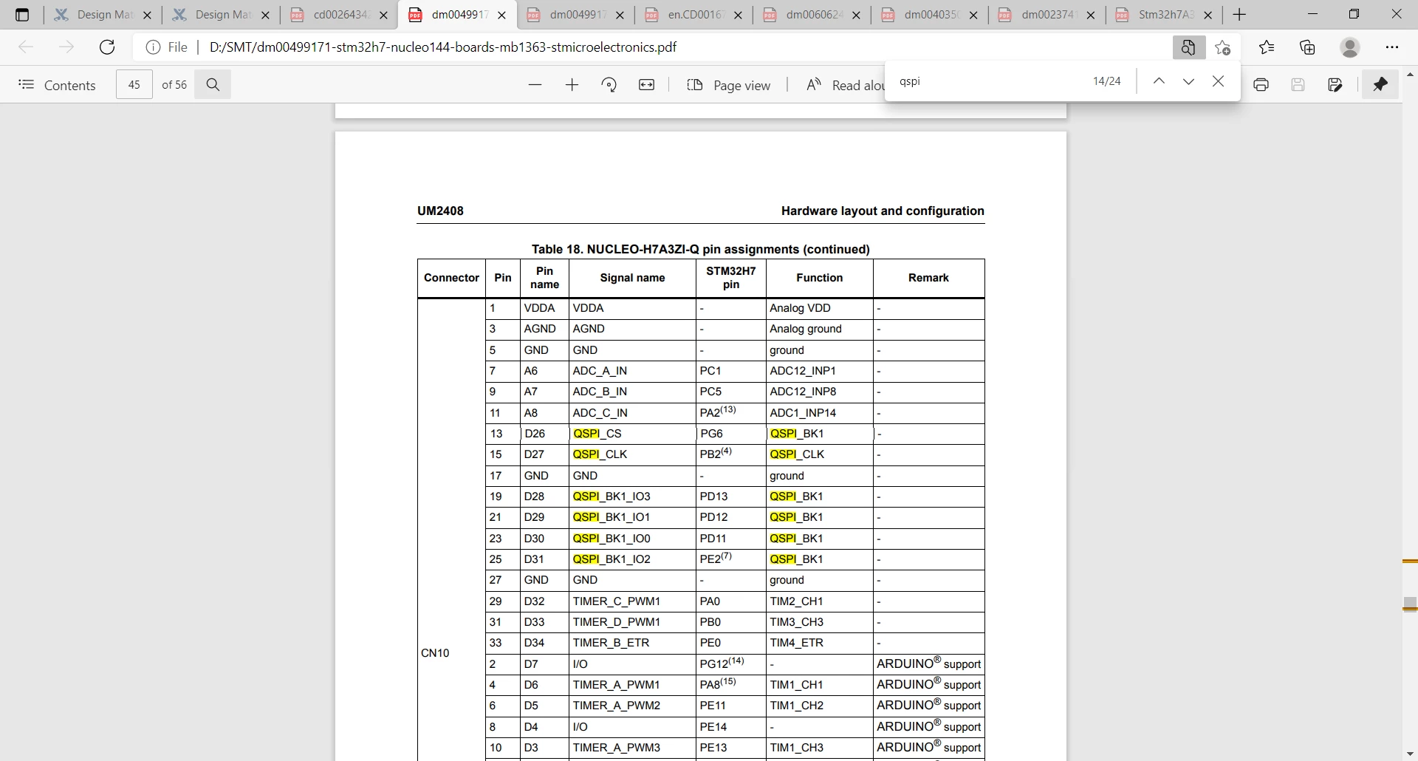Viewport: 1418px width, 761px height.
Task: Toggle the Contents sidebar
Action: click(x=57, y=85)
